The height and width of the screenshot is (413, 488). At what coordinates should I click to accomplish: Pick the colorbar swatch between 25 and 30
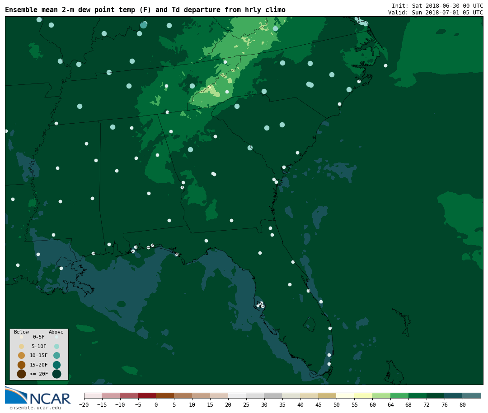click(x=255, y=395)
